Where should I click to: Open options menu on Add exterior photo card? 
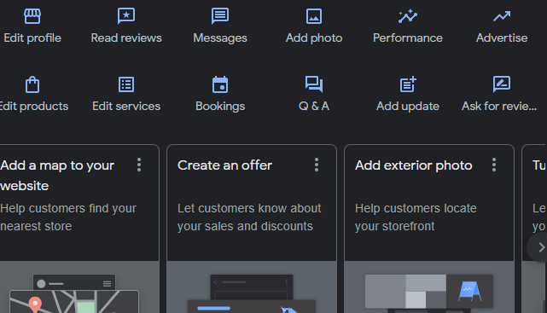(x=494, y=165)
